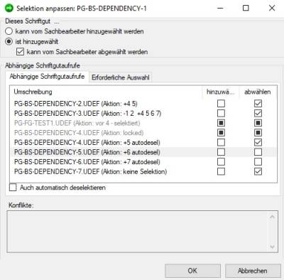
Task: Click inside the Konflikte text area
Action: [137, 232]
